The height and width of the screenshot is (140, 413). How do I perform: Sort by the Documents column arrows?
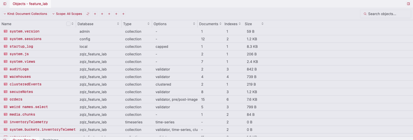[x=220, y=24]
